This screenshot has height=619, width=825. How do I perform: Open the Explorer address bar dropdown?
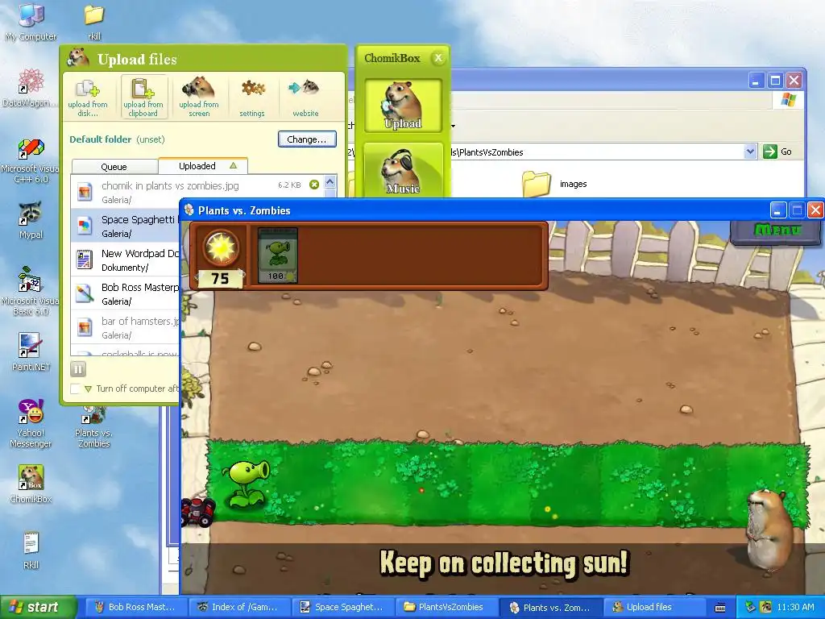(750, 152)
